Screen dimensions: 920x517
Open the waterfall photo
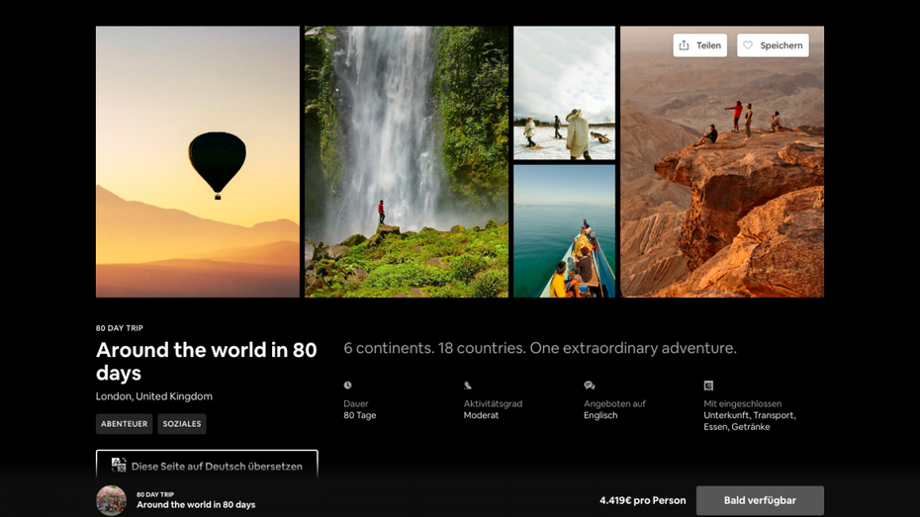pyautogui.click(x=406, y=161)
